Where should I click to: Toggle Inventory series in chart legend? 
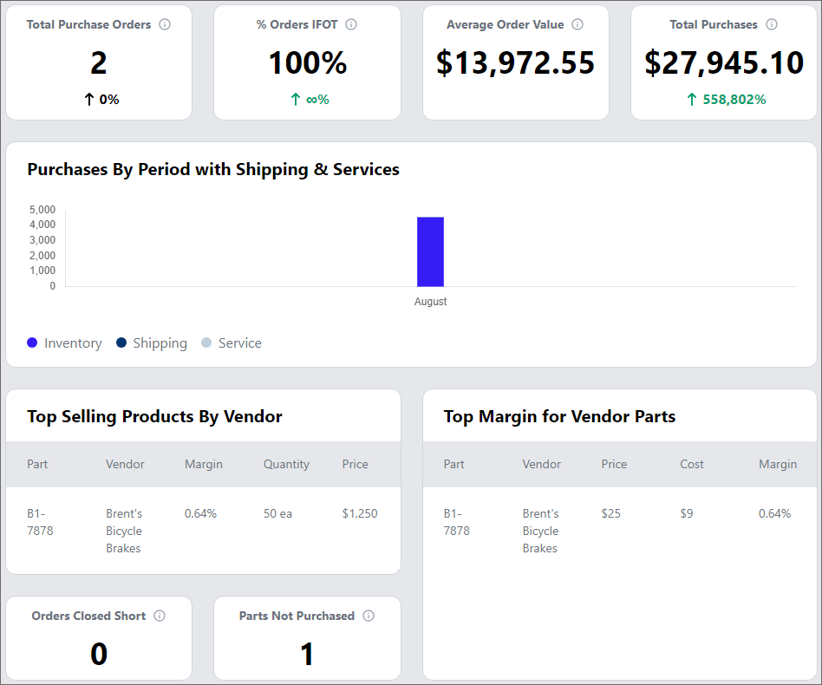pos(73,343)
